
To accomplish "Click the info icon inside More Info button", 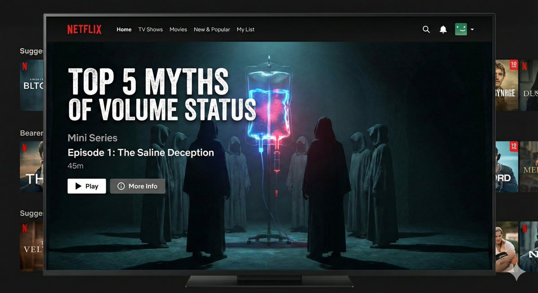I will [x=122, y=186].
